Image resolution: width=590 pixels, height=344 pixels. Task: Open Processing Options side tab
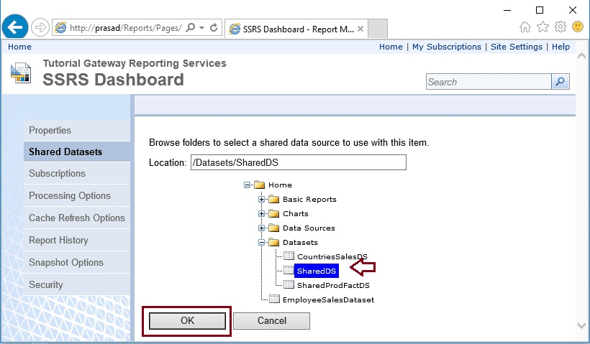point(77,195)
